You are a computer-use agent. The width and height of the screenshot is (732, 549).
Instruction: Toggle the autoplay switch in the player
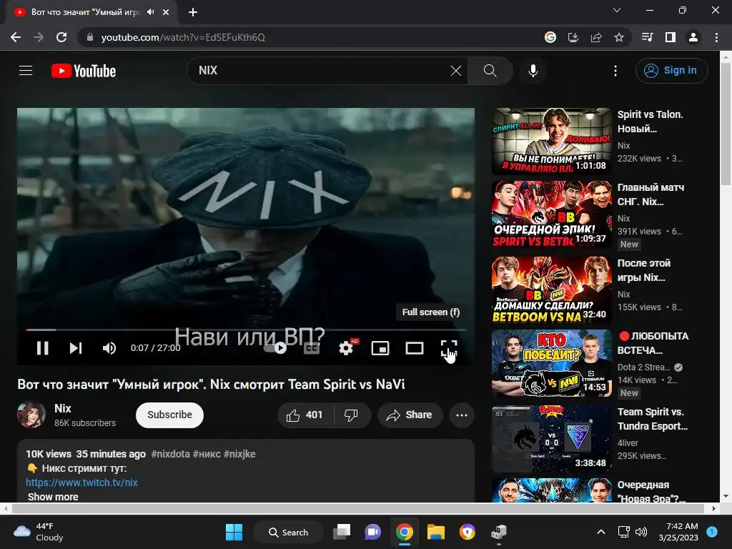(x=275, y=348)
